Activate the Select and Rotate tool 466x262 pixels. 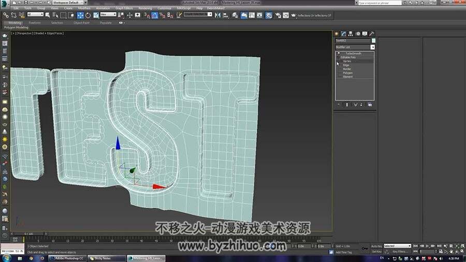pos(88,15)
